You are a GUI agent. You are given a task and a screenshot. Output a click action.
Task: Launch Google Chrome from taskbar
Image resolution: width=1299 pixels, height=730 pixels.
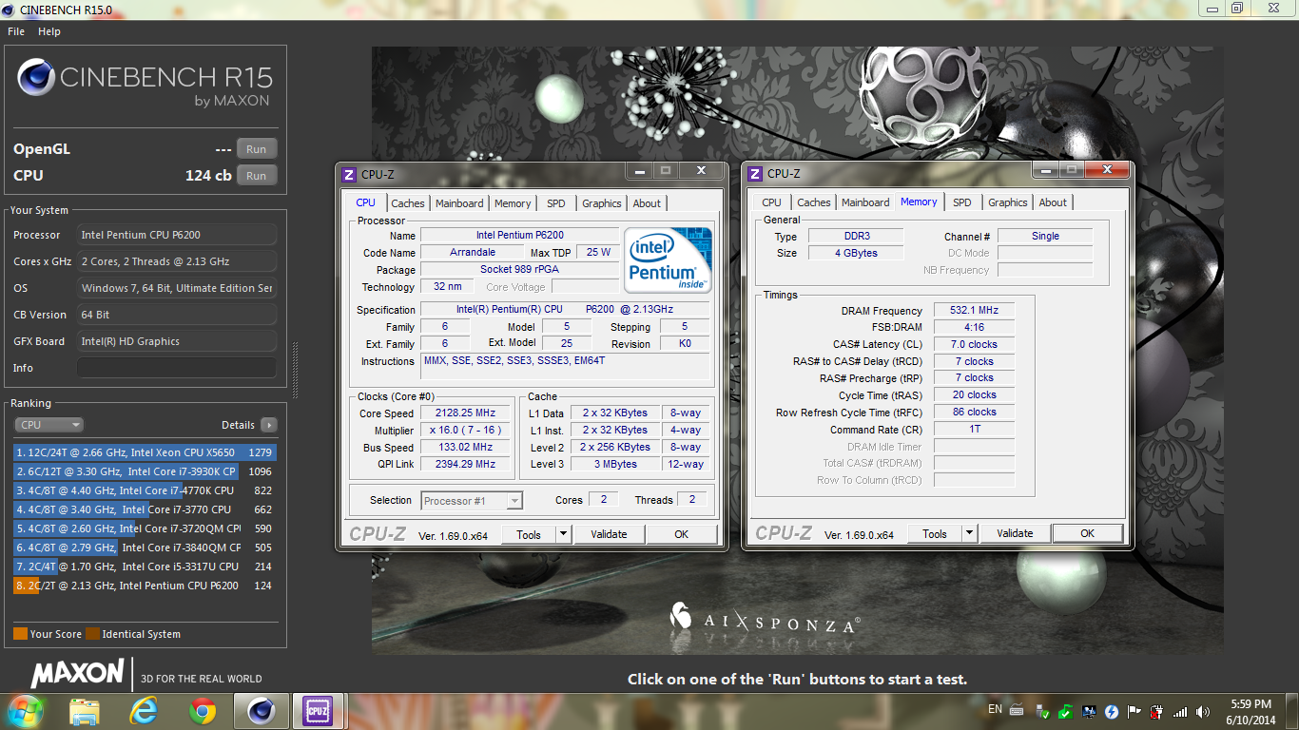[x=202, y=711]
